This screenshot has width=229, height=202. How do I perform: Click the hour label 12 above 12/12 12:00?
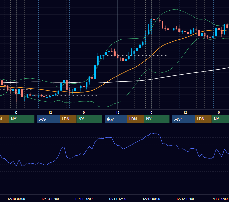[185, 113]
